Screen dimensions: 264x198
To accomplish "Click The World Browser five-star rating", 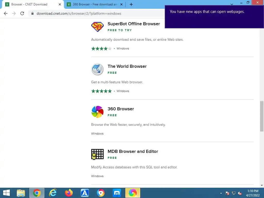I will pos(101,91).
